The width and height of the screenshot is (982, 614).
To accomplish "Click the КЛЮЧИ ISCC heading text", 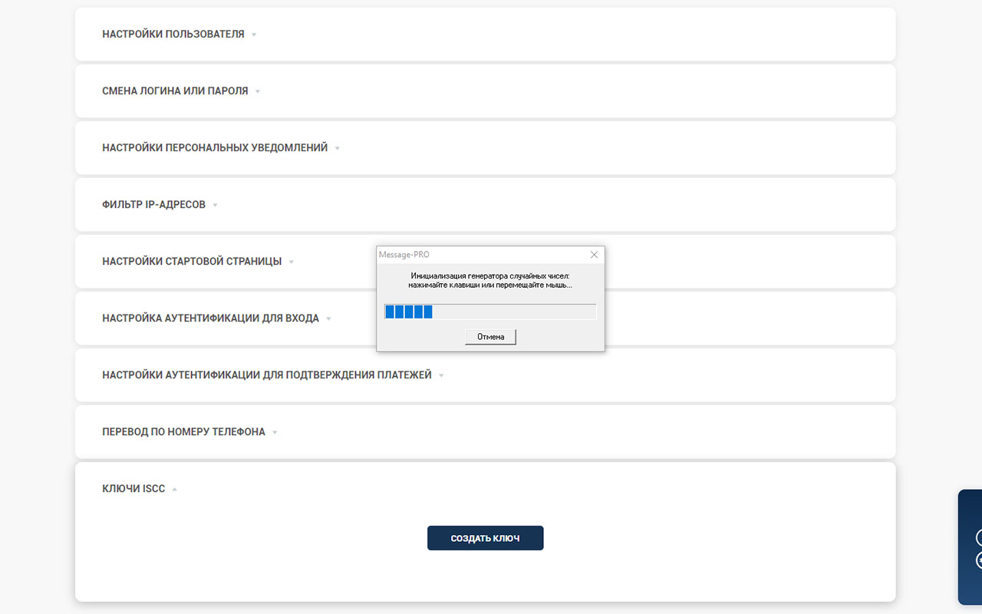I will (x=133, y=489).
